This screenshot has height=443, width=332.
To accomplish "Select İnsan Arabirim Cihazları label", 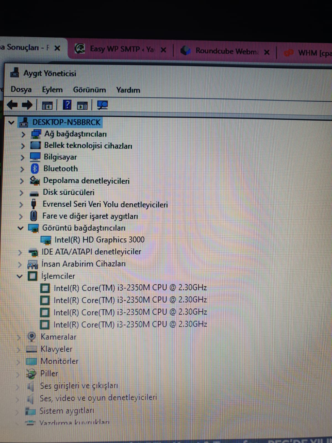I will (x=83, y=264).
